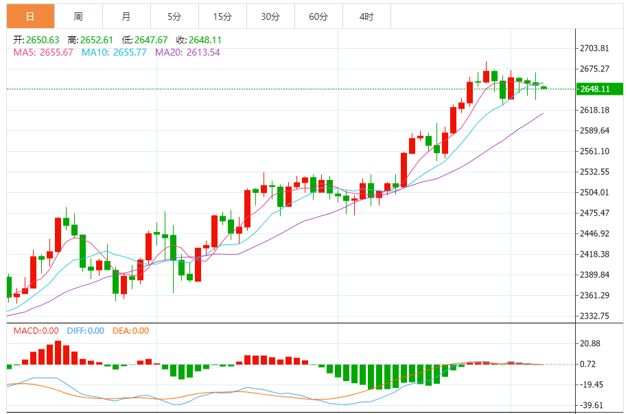Screen dimensions: 630x414
Task: Open the 4时 timeframe tab
Action: 366,16
